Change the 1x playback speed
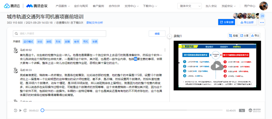 click(x=242, y=110)
